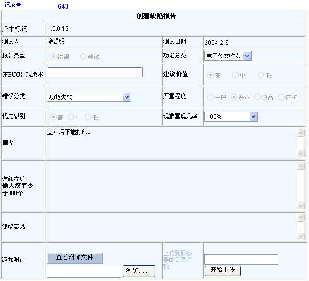This screenshot has width=309, height=281.
Task: Click the tester name 涂哲明
Action: (56, 41)
